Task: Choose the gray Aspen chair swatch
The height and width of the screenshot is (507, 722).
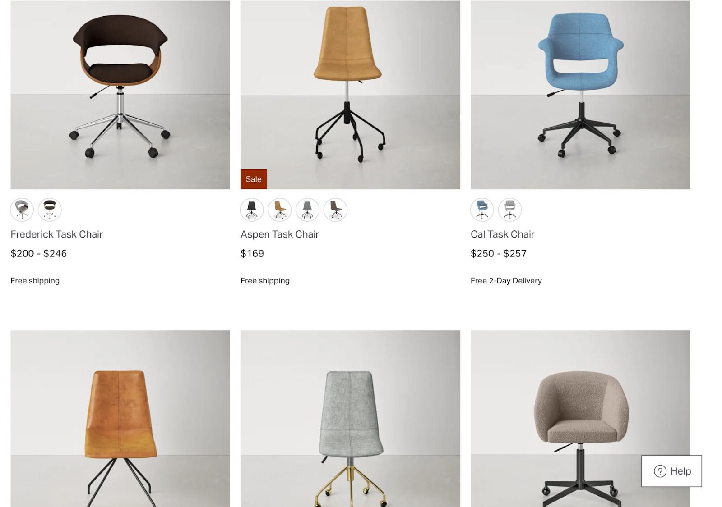Action: pos(307,210)
